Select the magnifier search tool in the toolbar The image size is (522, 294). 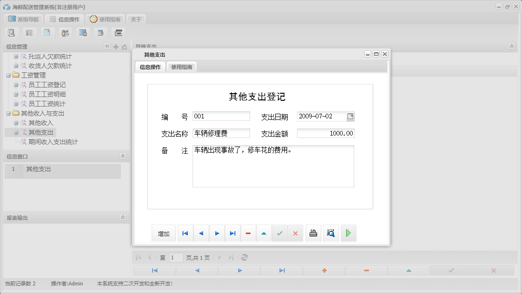[11, 33]
